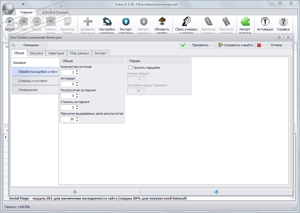Switch to the Экспорт tab
This screenshot has width=300, height=213.
(100, 53)
